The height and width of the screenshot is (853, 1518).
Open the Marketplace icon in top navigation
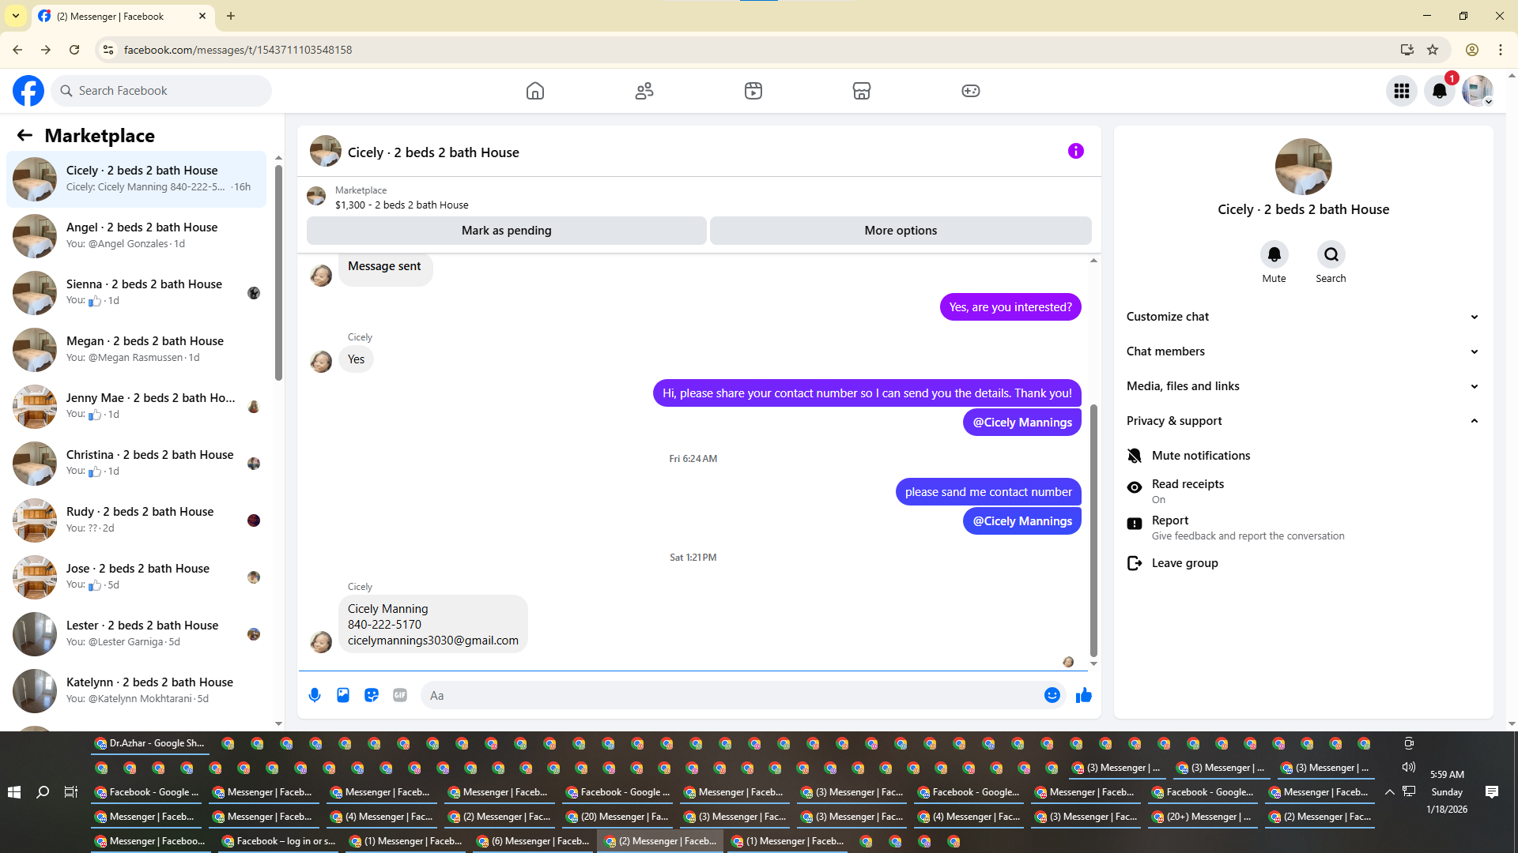[861, 91]
